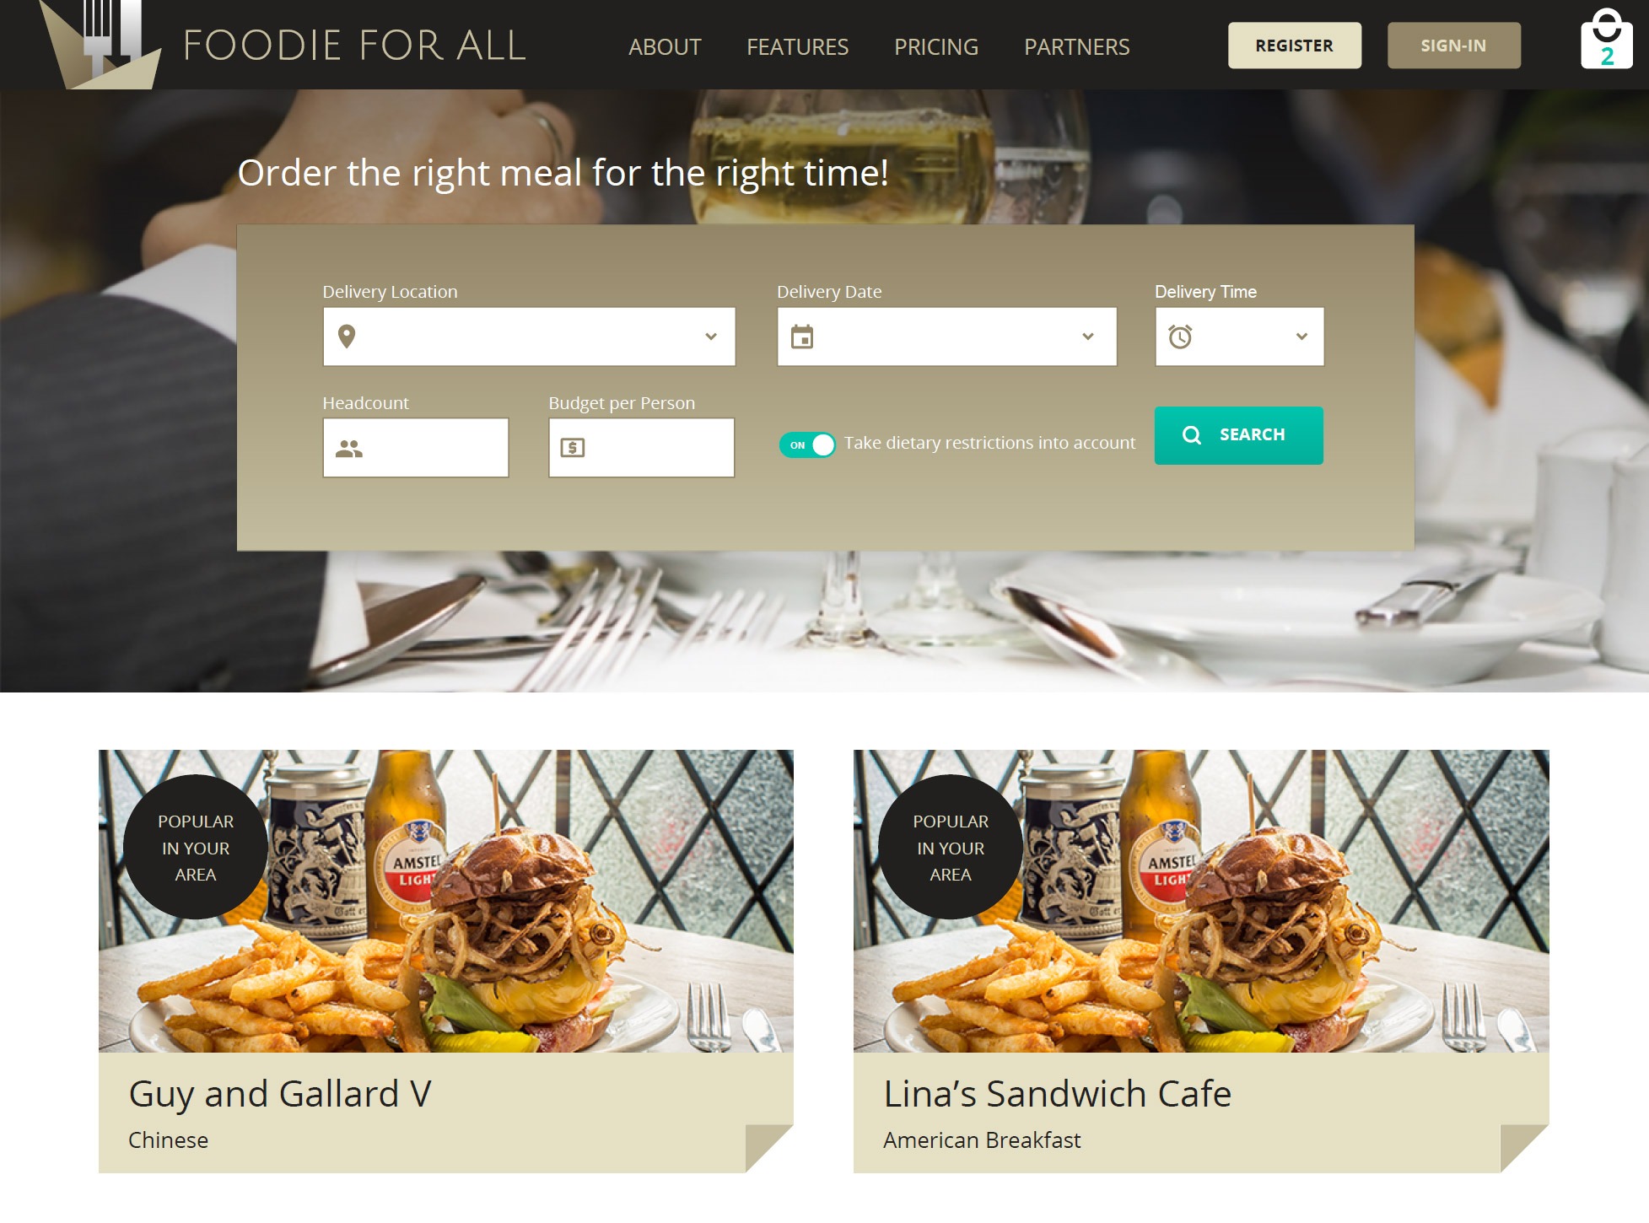Click the Foodie For All fork logo

point(101,44)
